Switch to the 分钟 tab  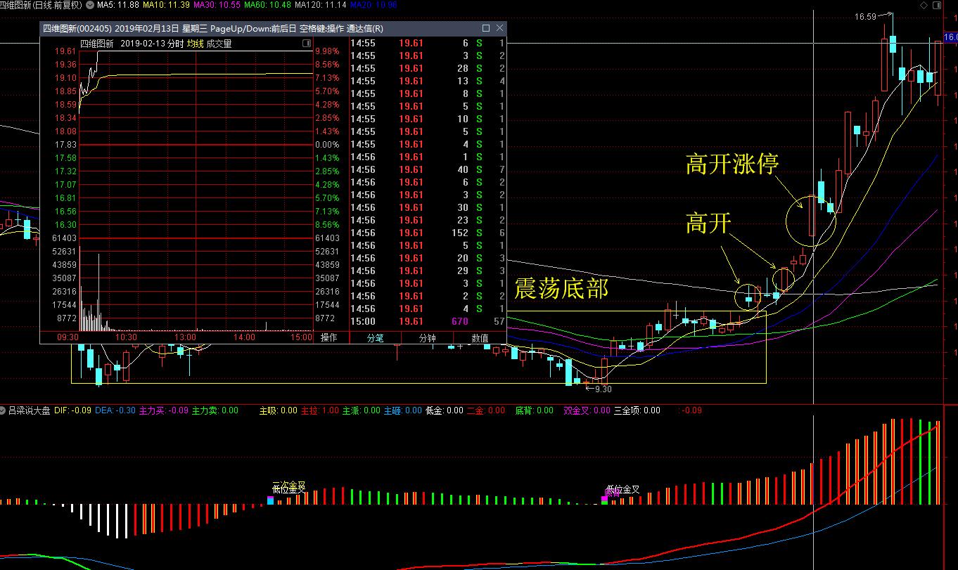[x=427, y=337]
